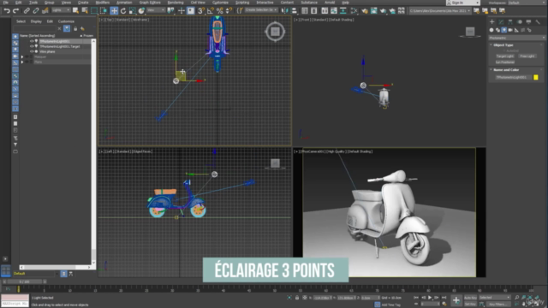Screen dimensions: 548x308
Task: Toggle Set Key animation mode
Action: [470, 305]
